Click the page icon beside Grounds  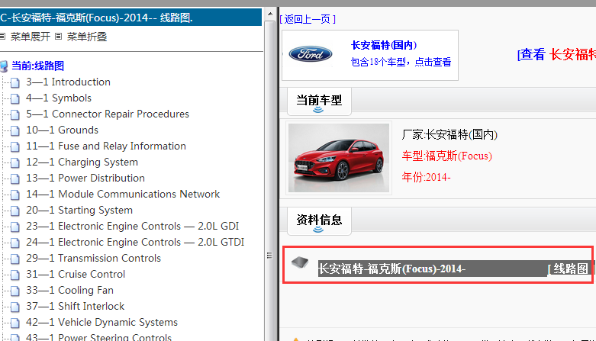point(15,130)
